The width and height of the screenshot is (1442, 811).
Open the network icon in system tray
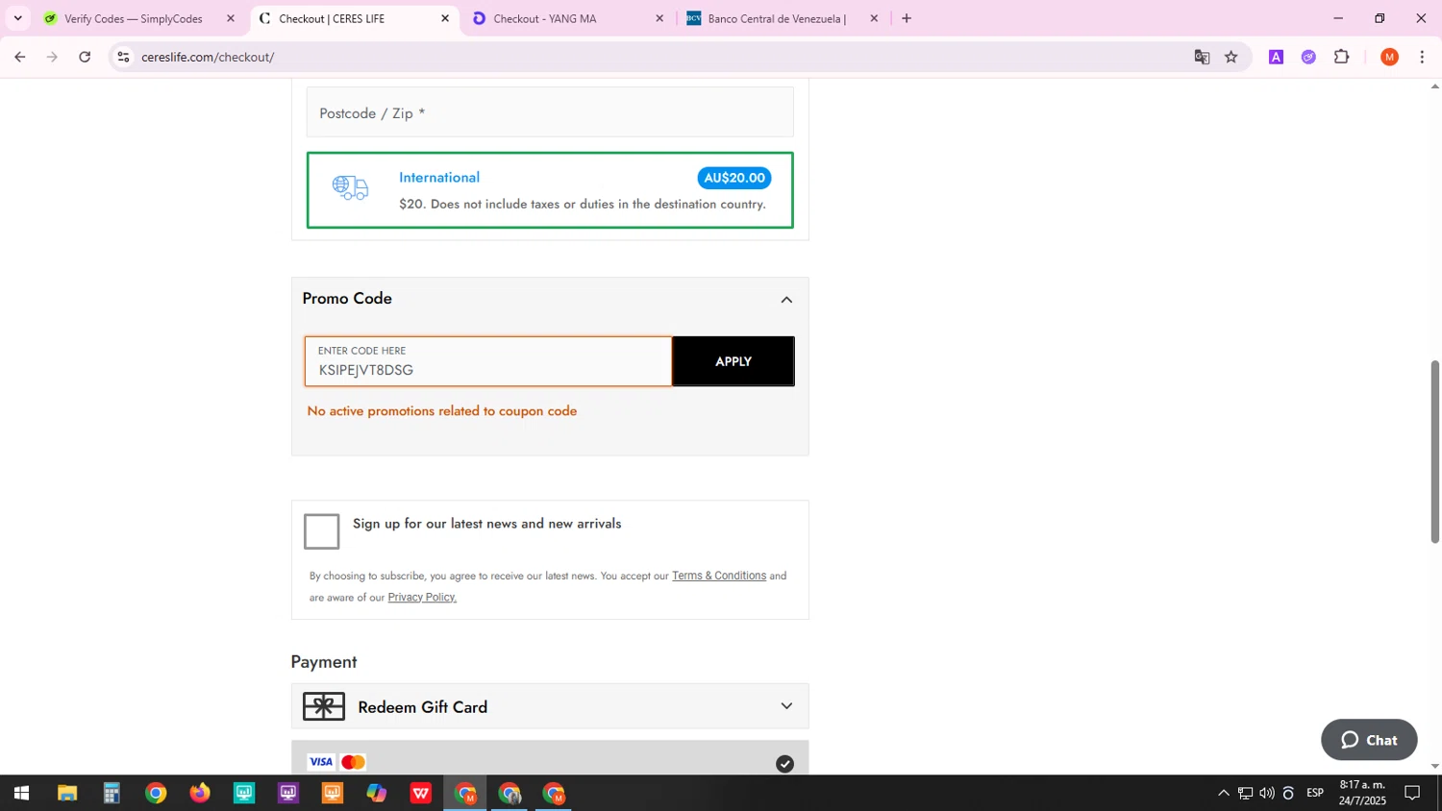[1245, 794]
